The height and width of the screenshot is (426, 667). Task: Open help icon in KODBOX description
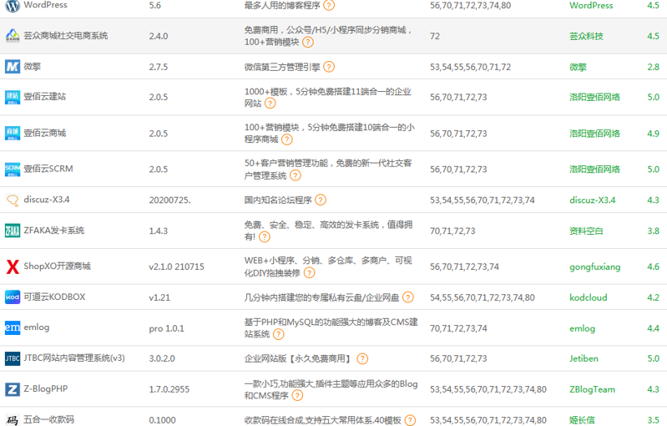(x=408, y=297)
